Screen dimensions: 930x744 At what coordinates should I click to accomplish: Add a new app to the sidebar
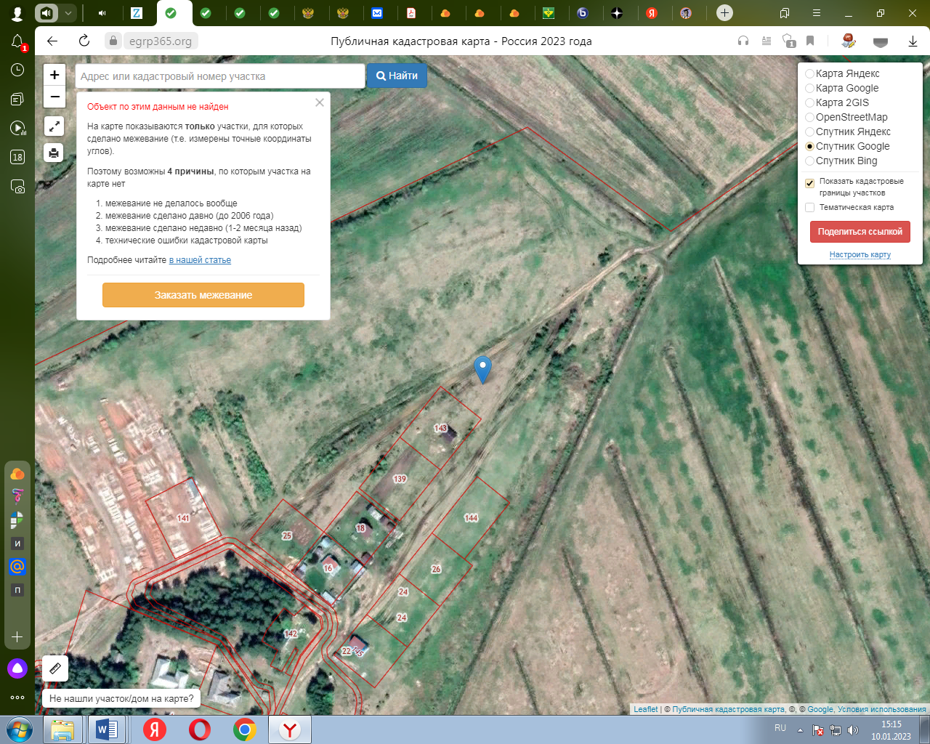click(x=17, y=637)
